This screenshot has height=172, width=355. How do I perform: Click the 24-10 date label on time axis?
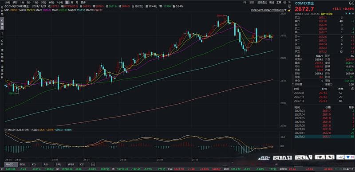coord(195,160)
